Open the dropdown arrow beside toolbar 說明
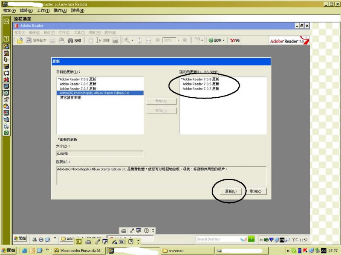341x255 pixels. (x=223, y=40)
